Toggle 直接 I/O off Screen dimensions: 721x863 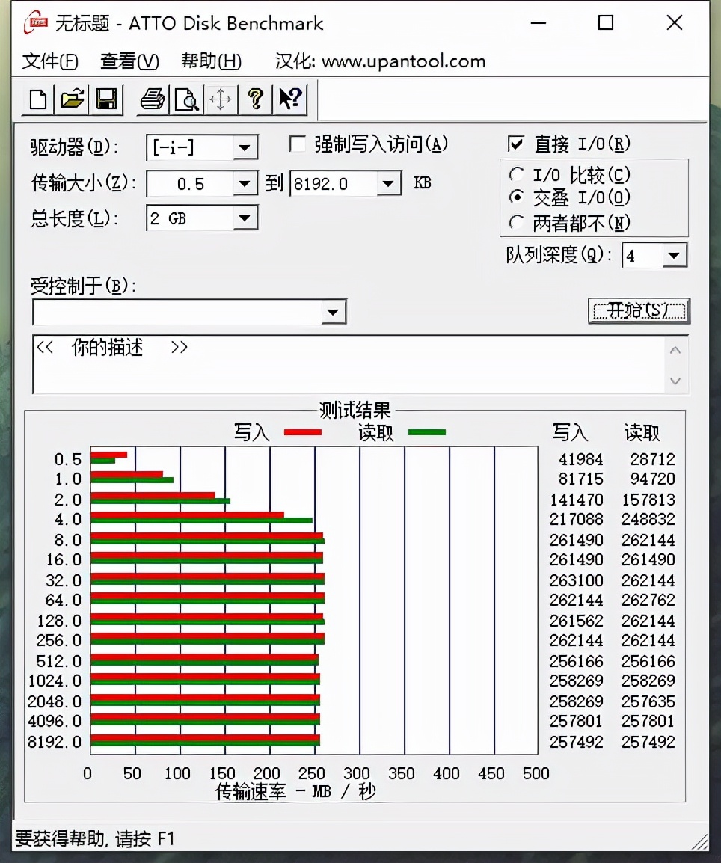[x=517, y=143]
